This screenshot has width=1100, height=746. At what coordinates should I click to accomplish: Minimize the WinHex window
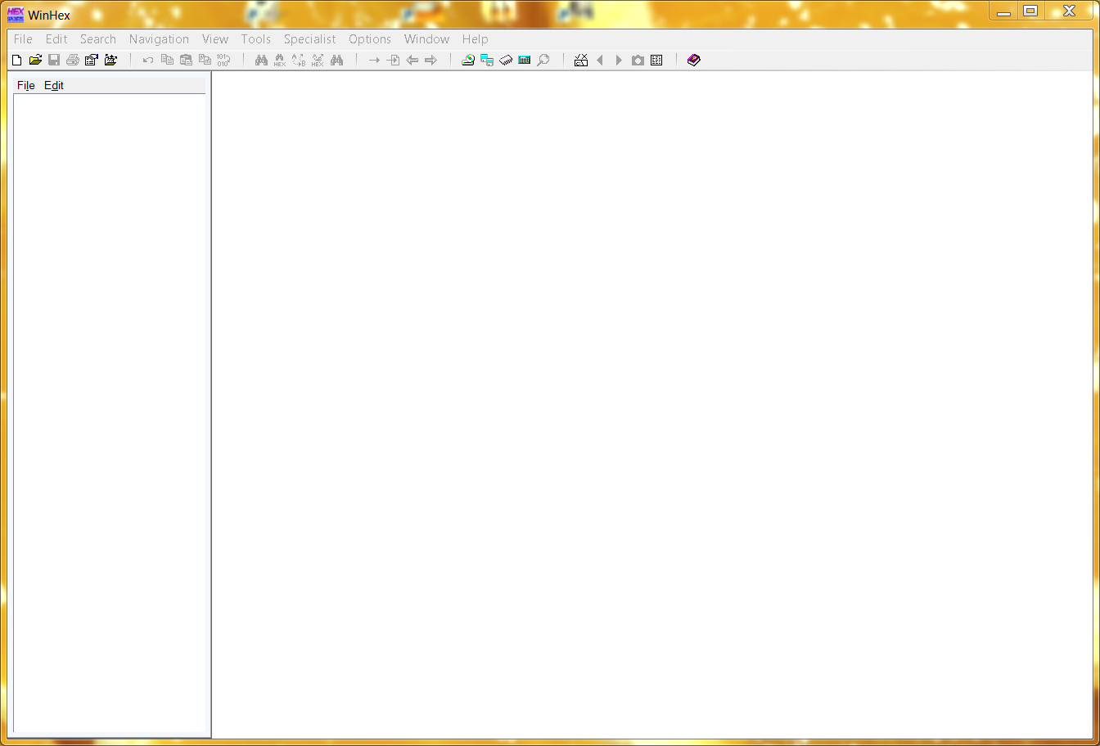(1003, 11)
